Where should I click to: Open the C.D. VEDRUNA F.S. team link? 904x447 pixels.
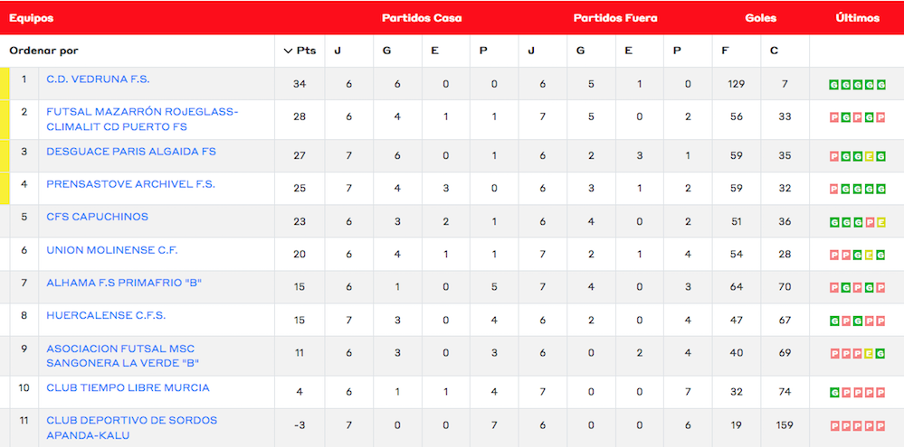[x=98, y=79]
